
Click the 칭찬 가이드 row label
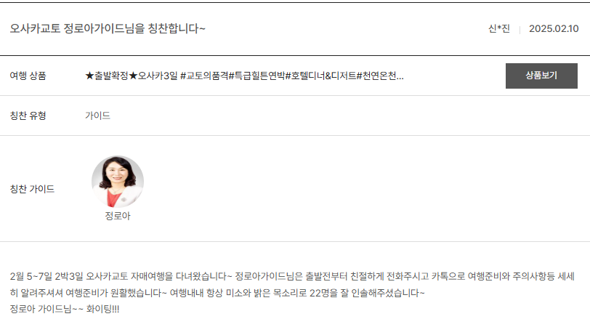click(x=32, y=189)
